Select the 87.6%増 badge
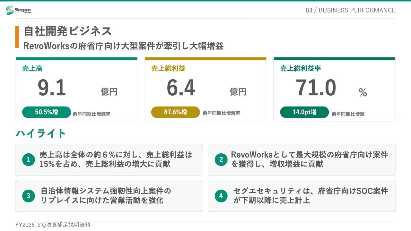The height and width of the screenshot is (231, 411). [176, 112]
